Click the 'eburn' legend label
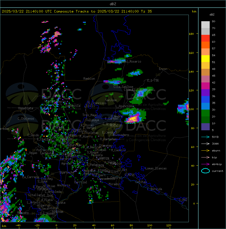226x229 pixels. click(216, 151)
